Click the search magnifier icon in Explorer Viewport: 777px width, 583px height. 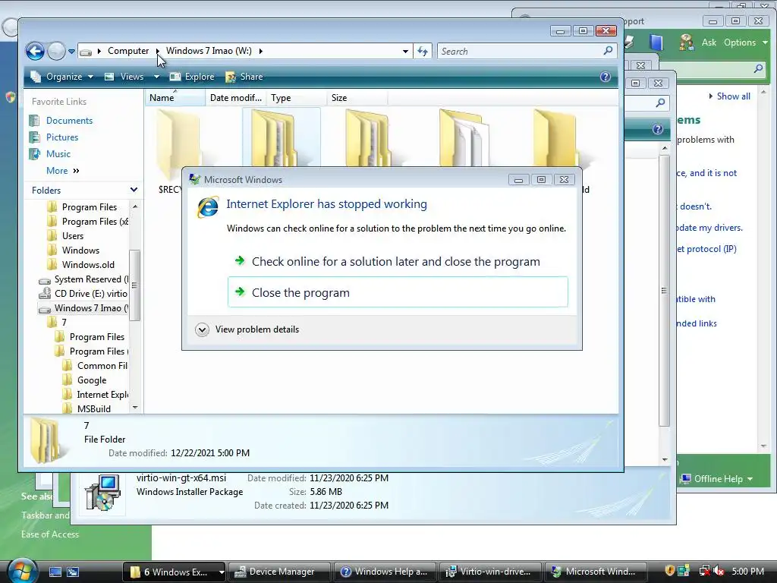[x=608, y=51]
